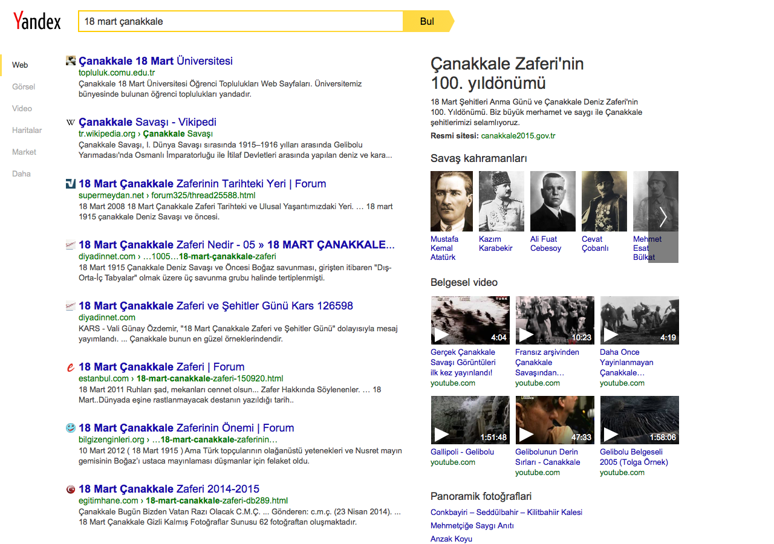774x544 pixels.
Task: Click the Yandex logo
Action: tap(37, 21)
